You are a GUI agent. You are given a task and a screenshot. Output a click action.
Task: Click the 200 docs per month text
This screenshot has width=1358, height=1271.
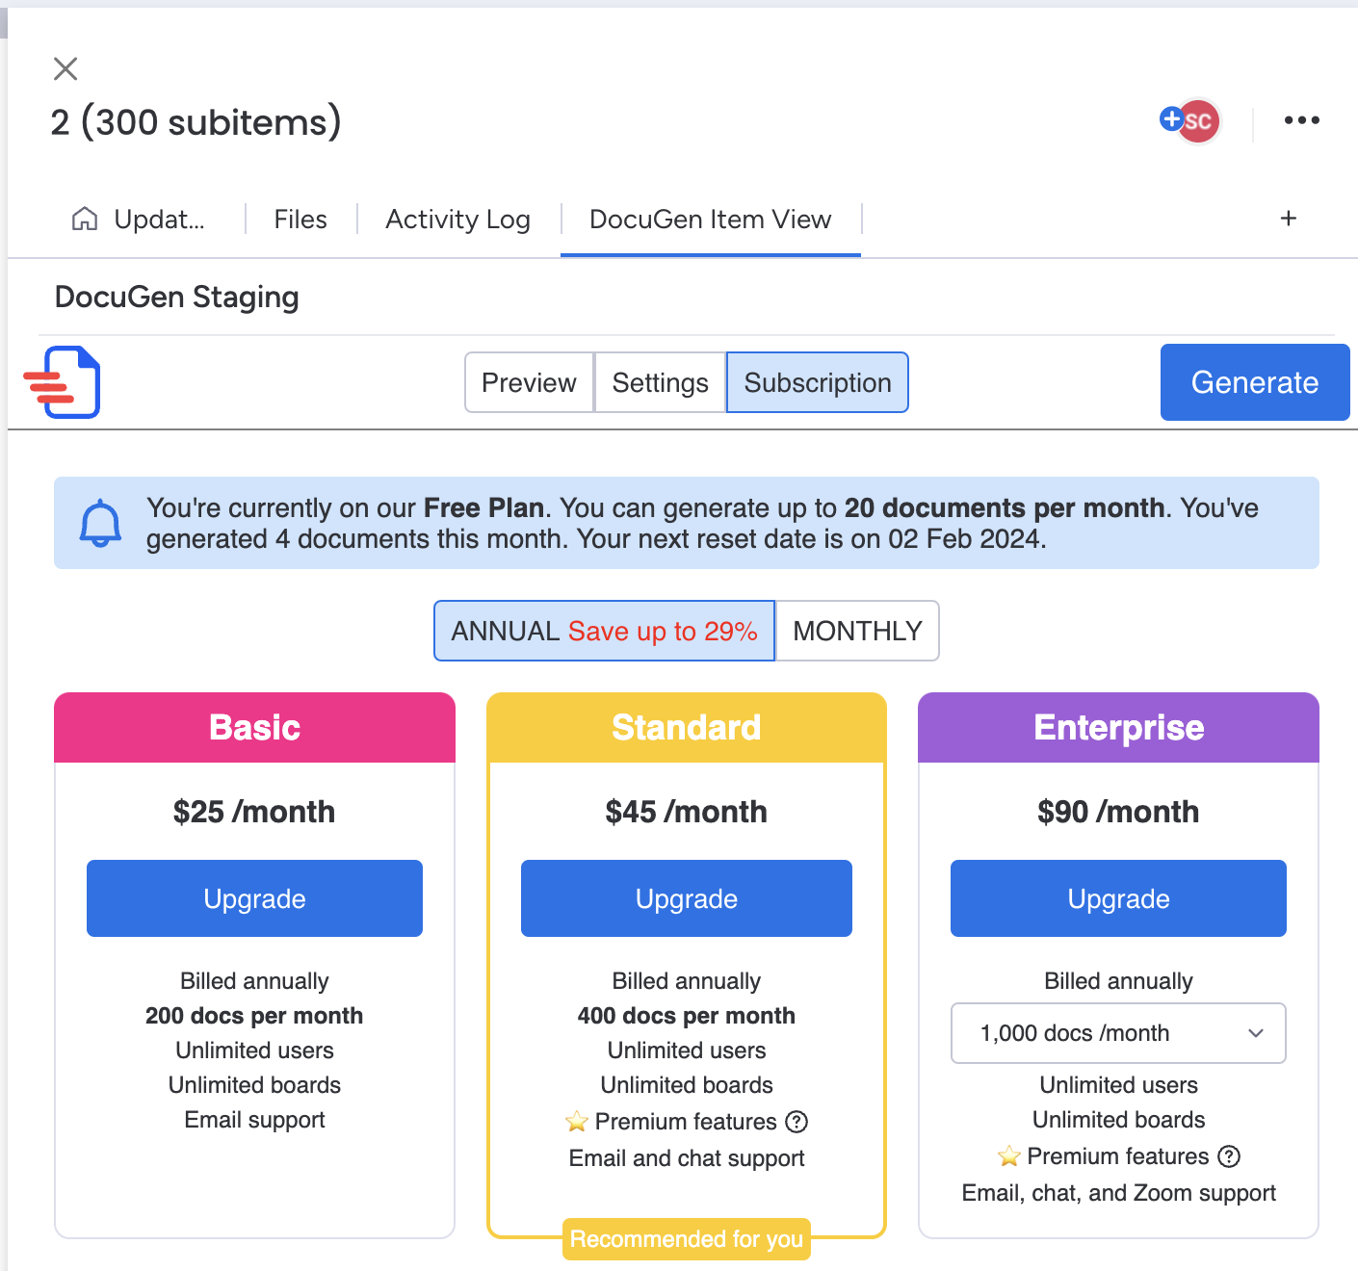(x=254, y=1016)
